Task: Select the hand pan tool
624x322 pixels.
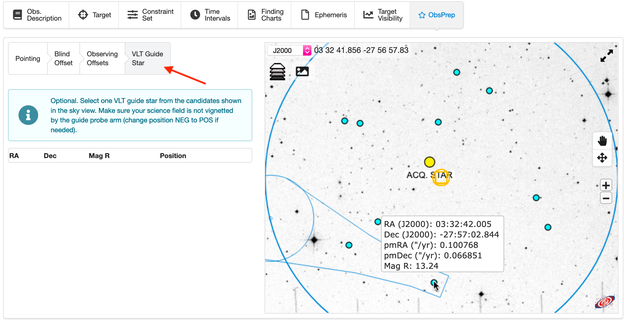Action: [602, 141]
